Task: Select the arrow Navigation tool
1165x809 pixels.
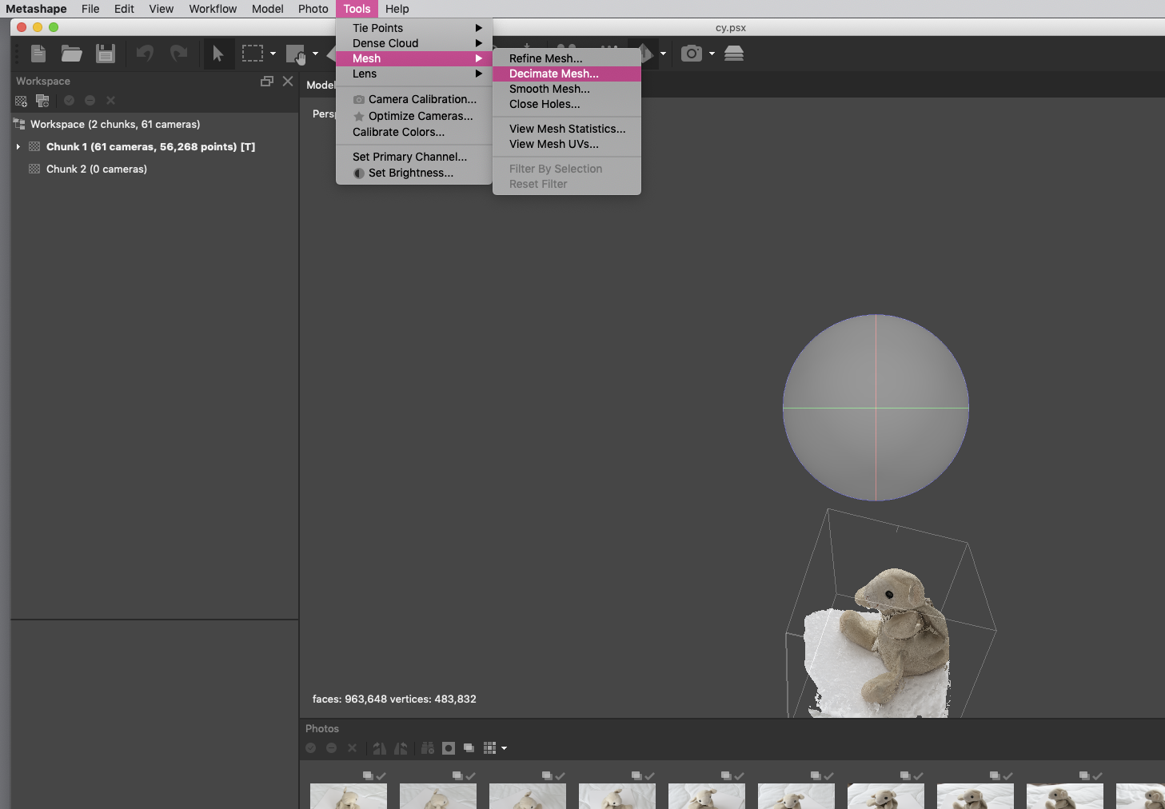Action: click(217, 54)
